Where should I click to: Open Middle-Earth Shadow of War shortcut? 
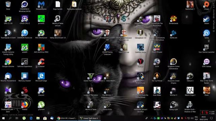(190, 107)
